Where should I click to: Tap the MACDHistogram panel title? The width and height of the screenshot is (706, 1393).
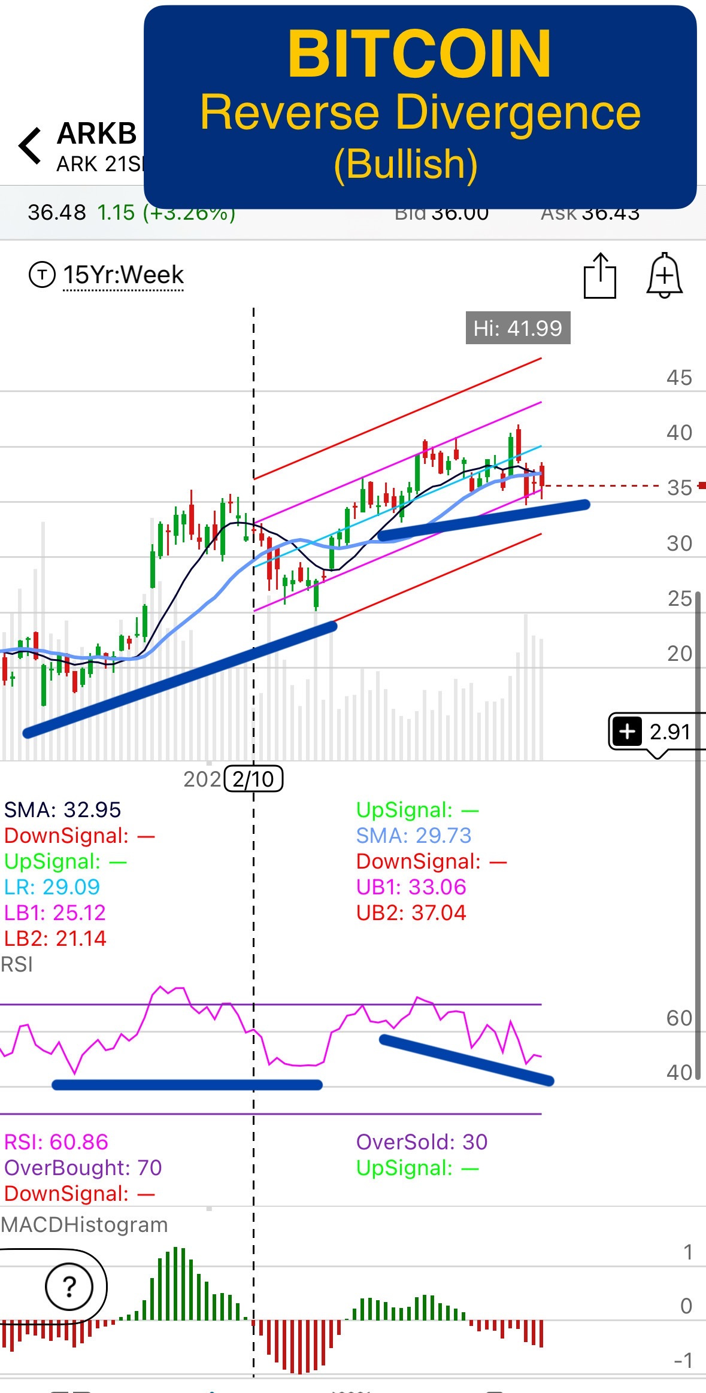point(84,1225)
